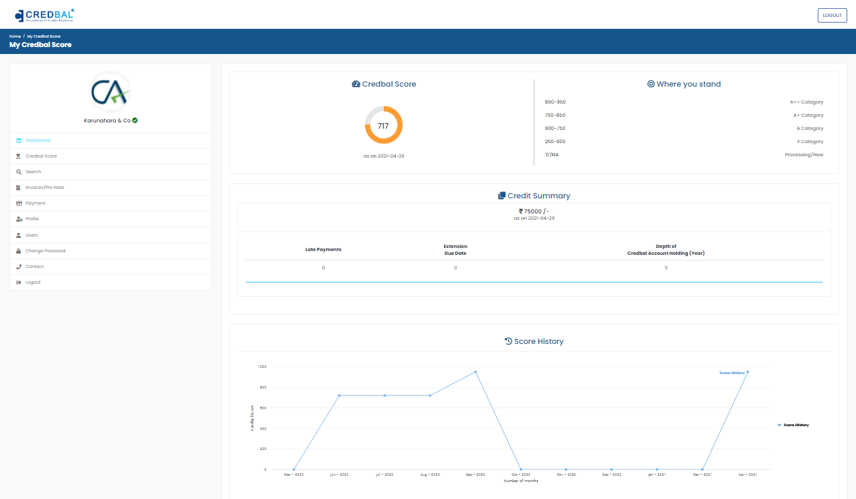Click the Apr - 2021 chart data point
The image size is (856, 499).
click(748, 372)
